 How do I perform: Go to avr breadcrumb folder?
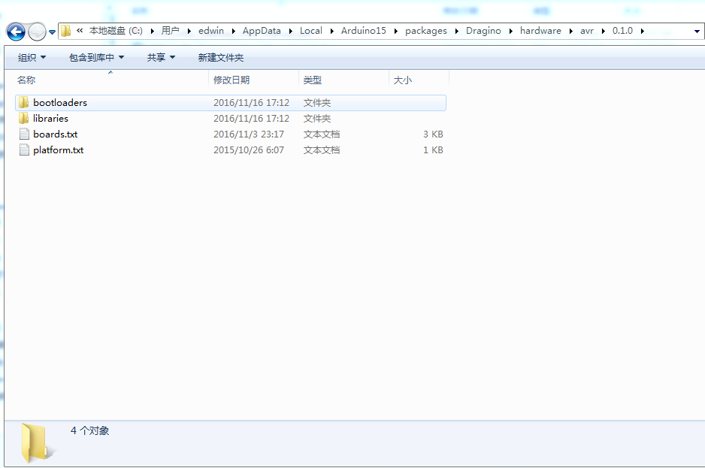pos(587,31)
